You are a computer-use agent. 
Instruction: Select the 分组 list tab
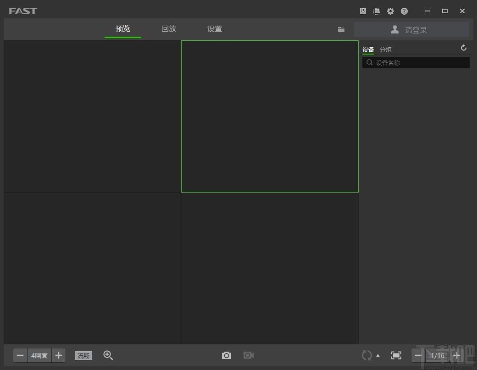point(385,50)
